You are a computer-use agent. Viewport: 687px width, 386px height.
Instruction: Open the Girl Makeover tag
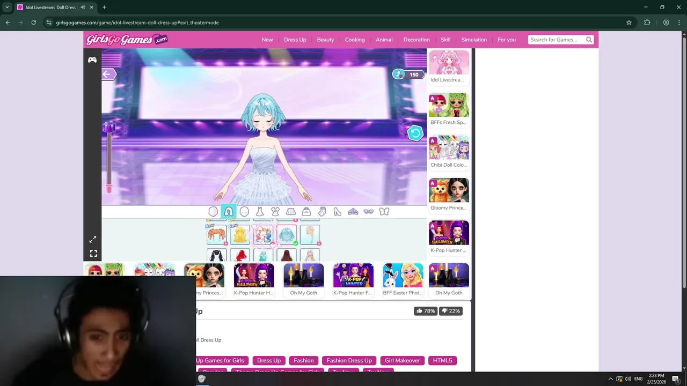pyautogui.click(x=403, y=361)
